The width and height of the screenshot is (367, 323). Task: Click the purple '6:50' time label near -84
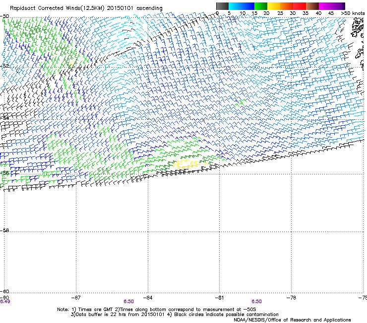[129, 302]
